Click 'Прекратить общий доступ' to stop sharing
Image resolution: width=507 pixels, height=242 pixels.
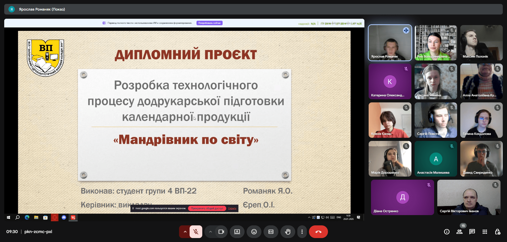click(x=207, y=208)
